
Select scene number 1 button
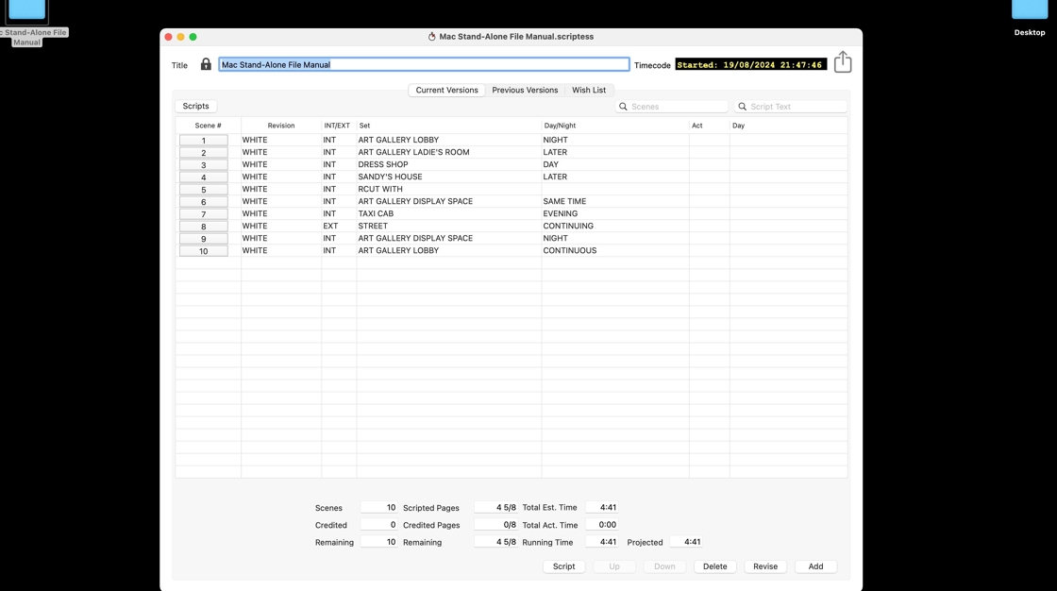click(204, 141)
